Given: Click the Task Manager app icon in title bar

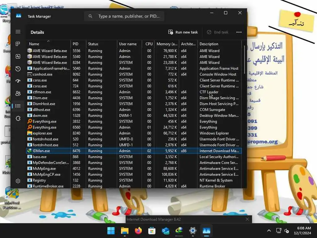Looking at the screenshot, I should coord(19,16).
